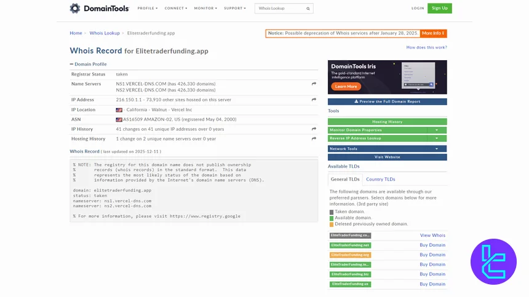The width and height of the screenshot is (529, 297).
Task: Click the share arrow in Name Servers row
Action: click(314, 83)
